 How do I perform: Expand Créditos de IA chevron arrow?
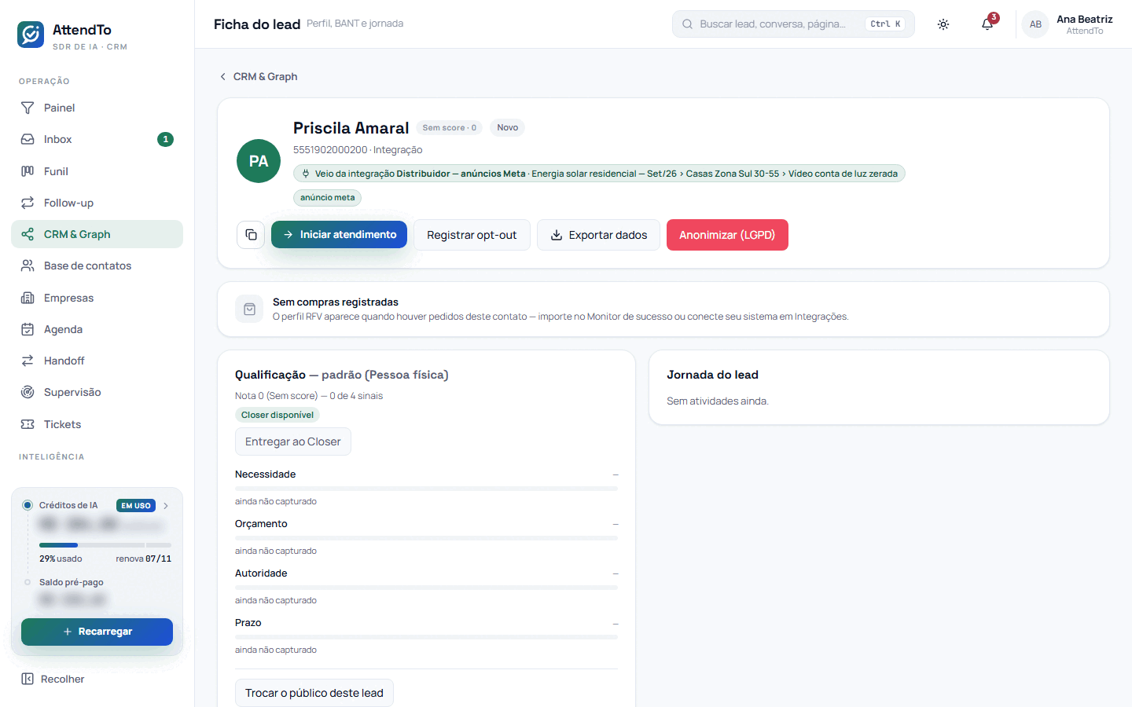click(166, 506)
